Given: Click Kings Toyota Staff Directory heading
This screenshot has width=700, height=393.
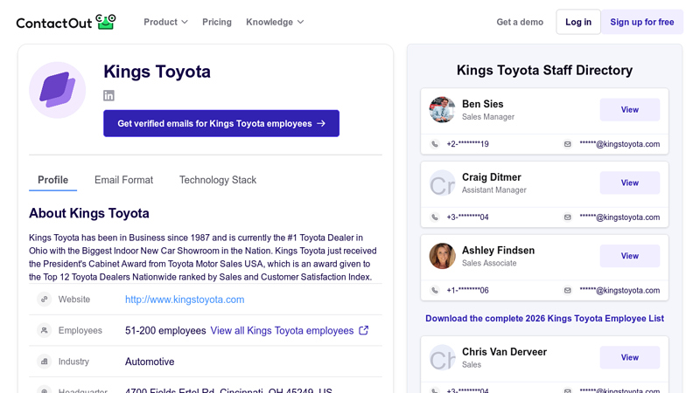Looking at the screenshot, I should pyautogui.click(x=544, y=70).
